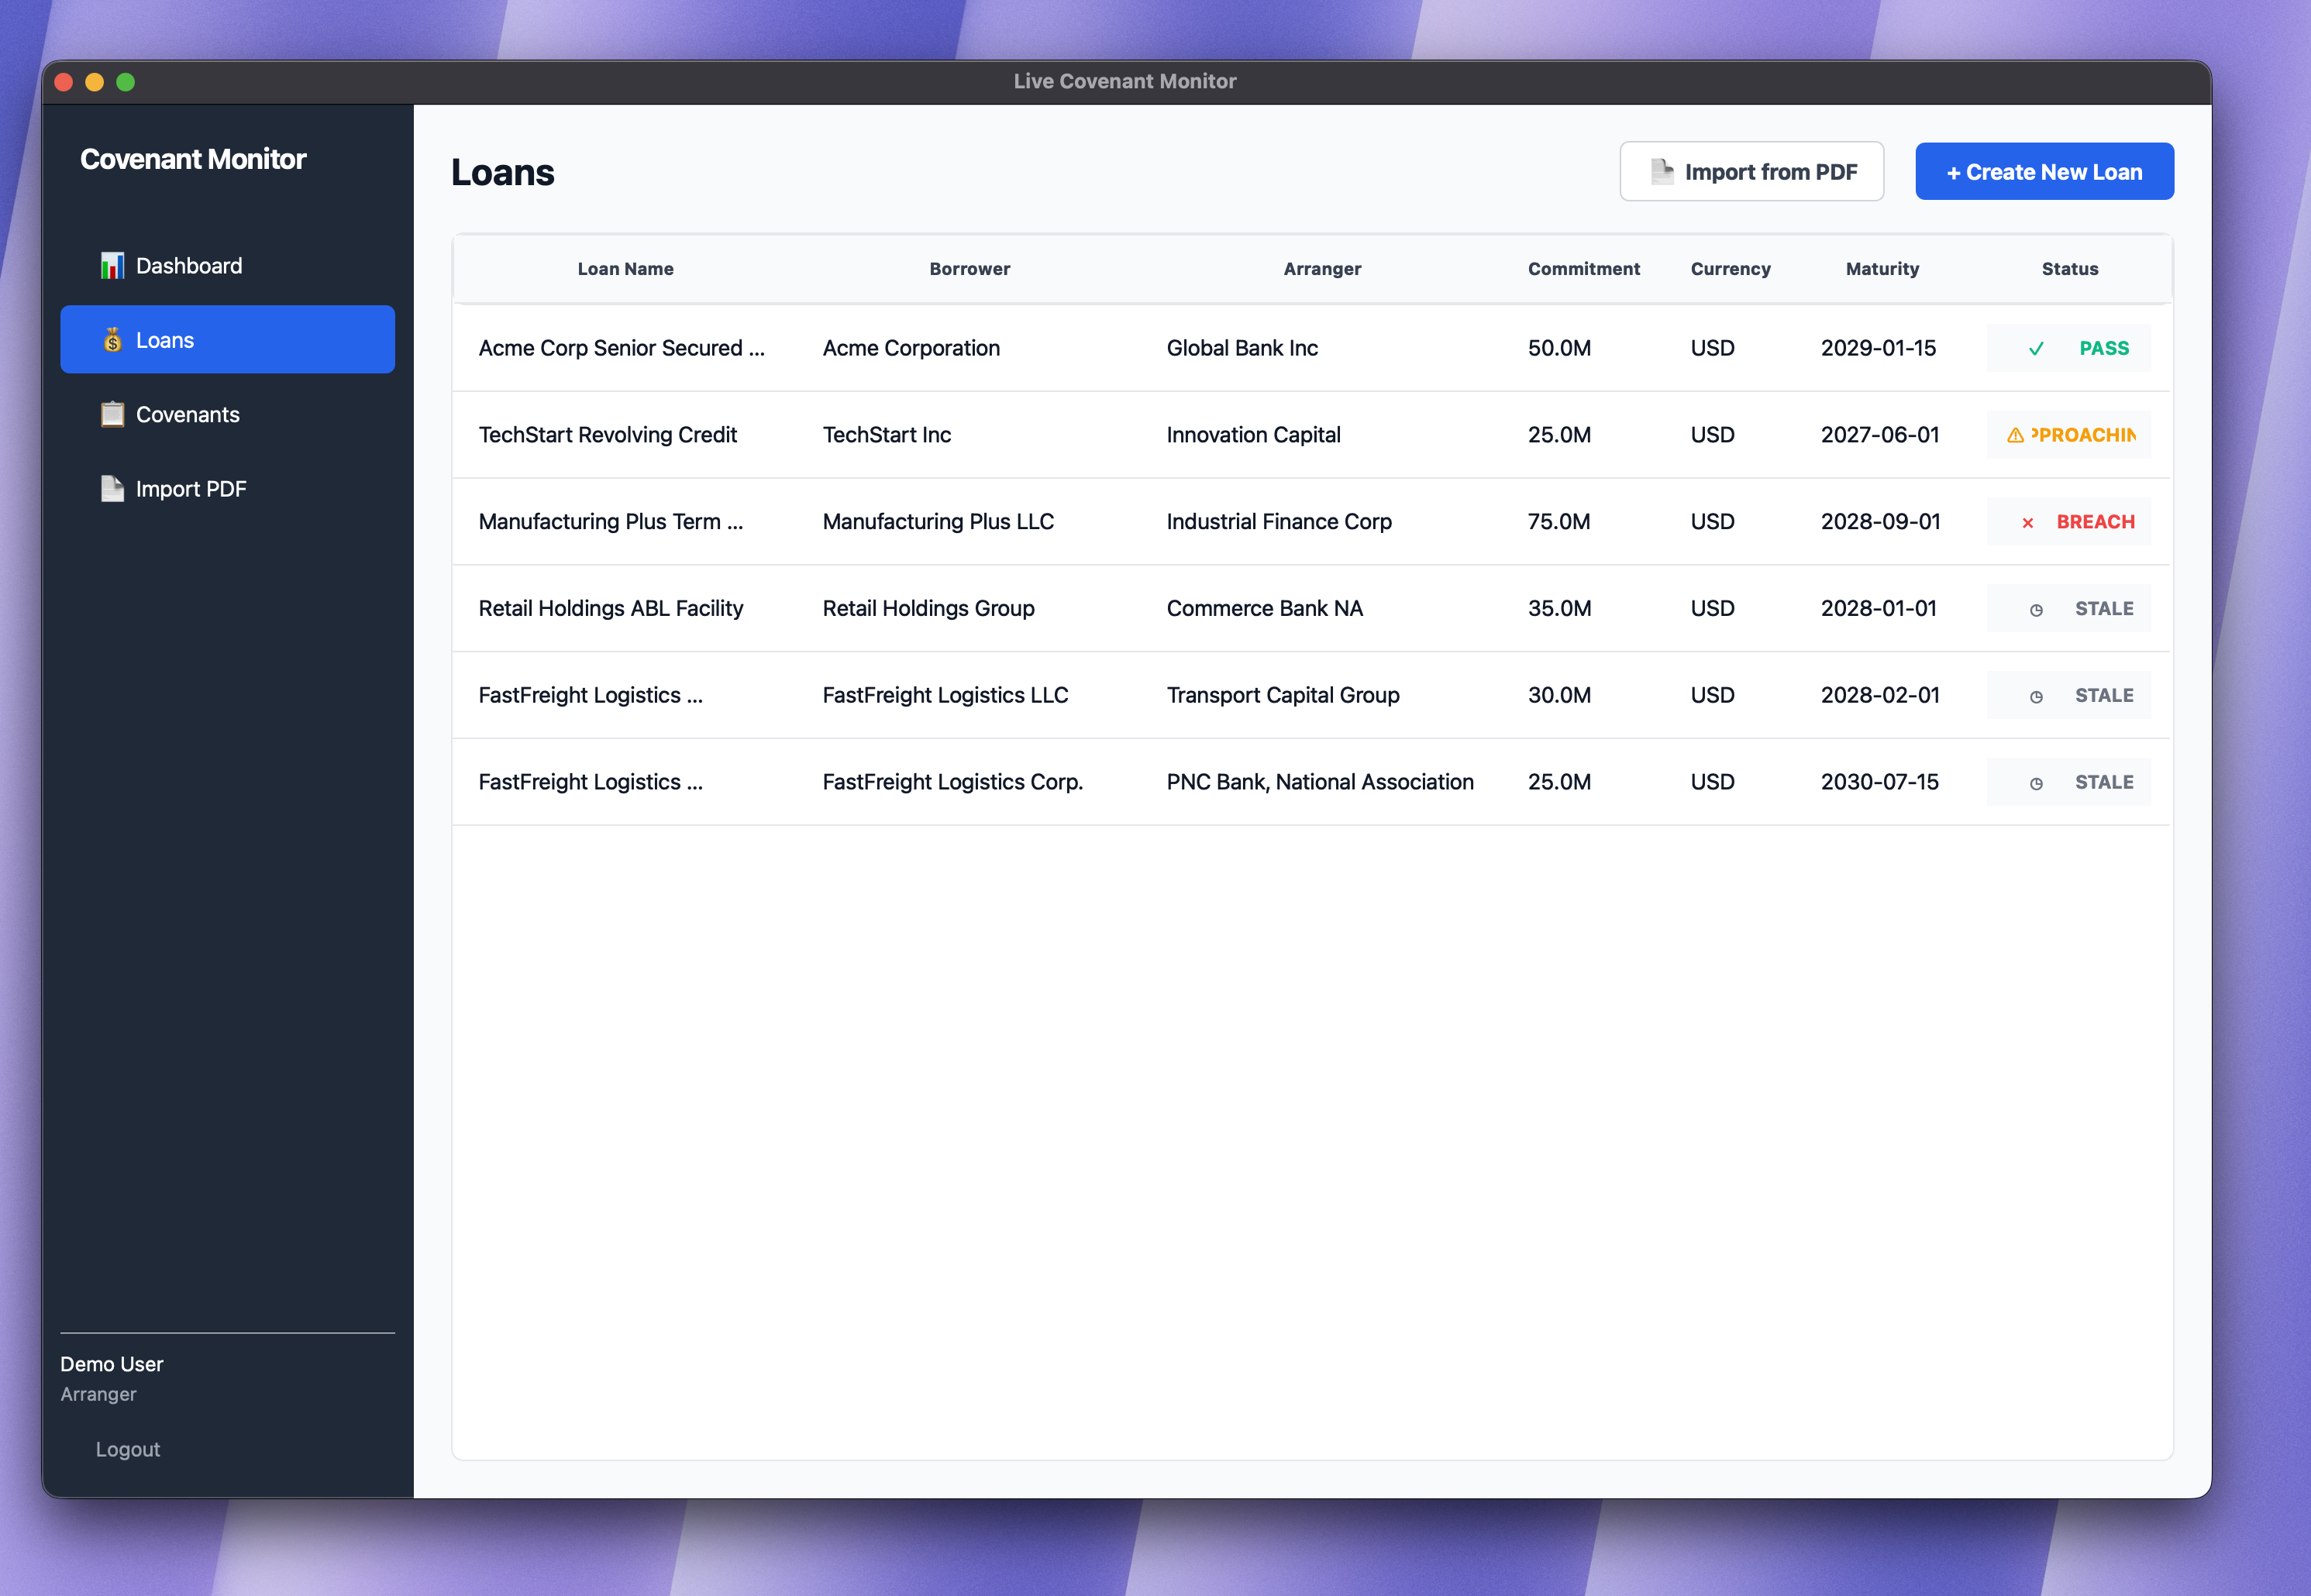Click the Covenants clipboard icon
Viewport: 2311px width, 1596px height.
coord(112,414)
